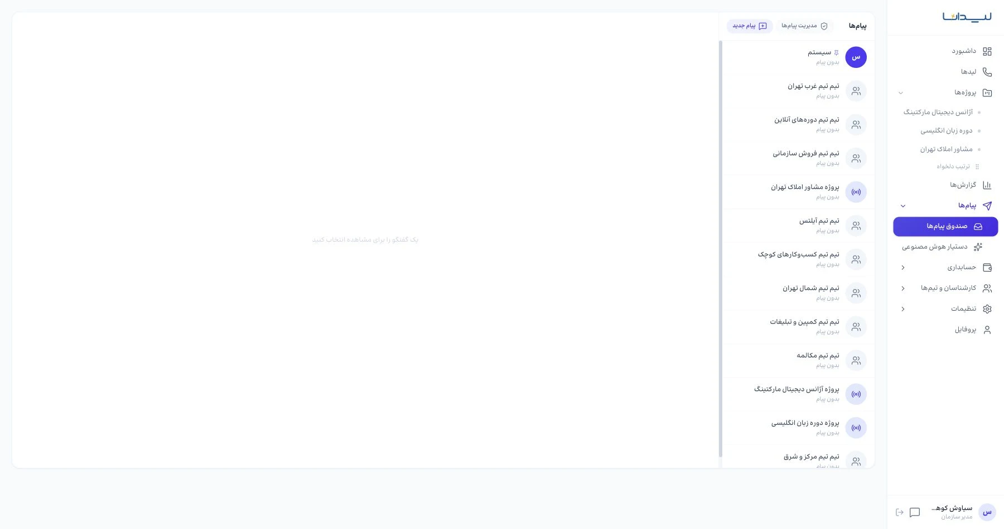
Task: Click the person icon next to پروفایل
Action: pos(987,330)
